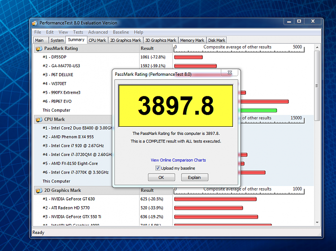Open the Baseline menu
Screen dimensions: 336x251
tap(121, 32)
